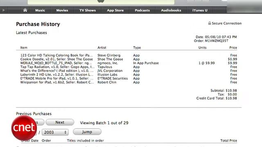The image size is (262, 147).
Task: Click the Credit Card Total $10.98
Action: [x=217, y=98]
